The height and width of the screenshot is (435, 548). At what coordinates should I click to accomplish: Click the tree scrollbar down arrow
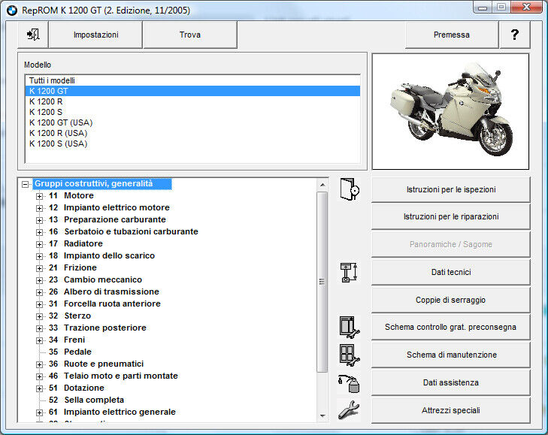(x=322, y=415)
